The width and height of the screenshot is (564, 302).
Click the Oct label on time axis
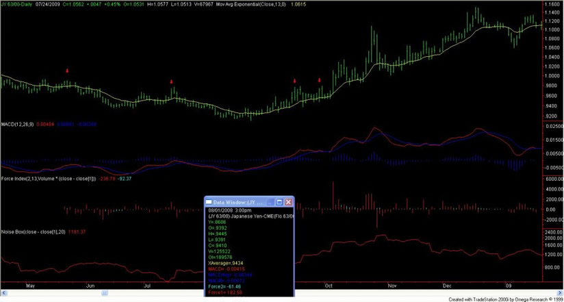[x=329, y=284]
